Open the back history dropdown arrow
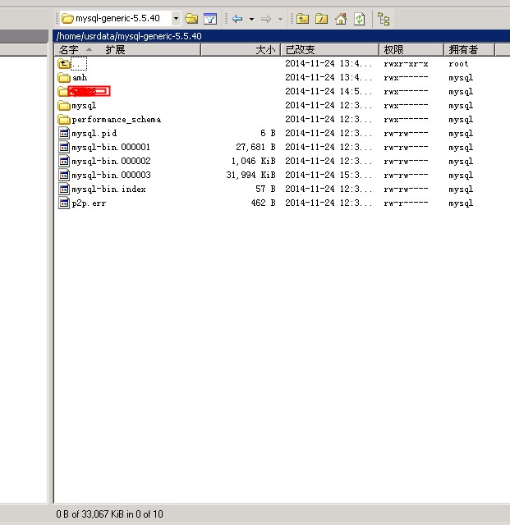This screenshot has height=525, width=510. [251, 18]
